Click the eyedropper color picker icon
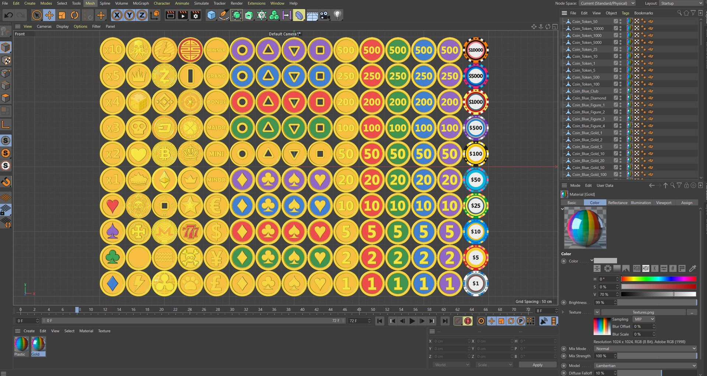 click(692, 269)
